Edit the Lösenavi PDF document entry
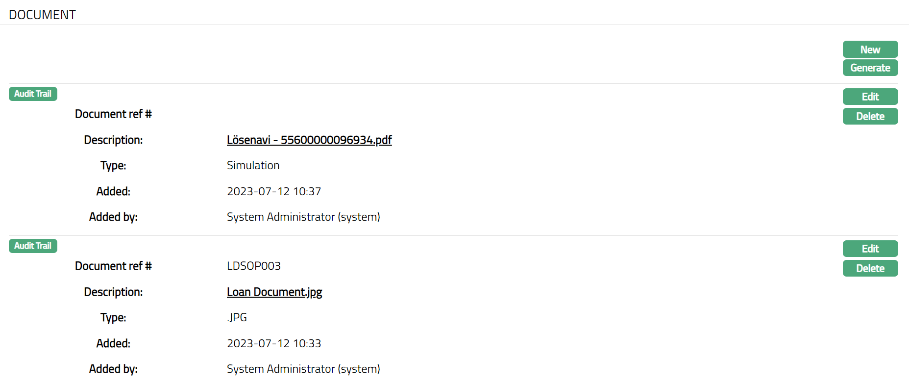The image size is (909, 383). pos(870,97)
